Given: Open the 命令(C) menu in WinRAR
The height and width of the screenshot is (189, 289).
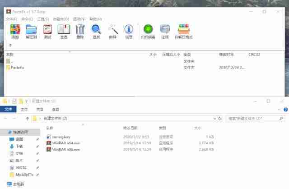Looking at the screenshot, I should tap(27, 19).
